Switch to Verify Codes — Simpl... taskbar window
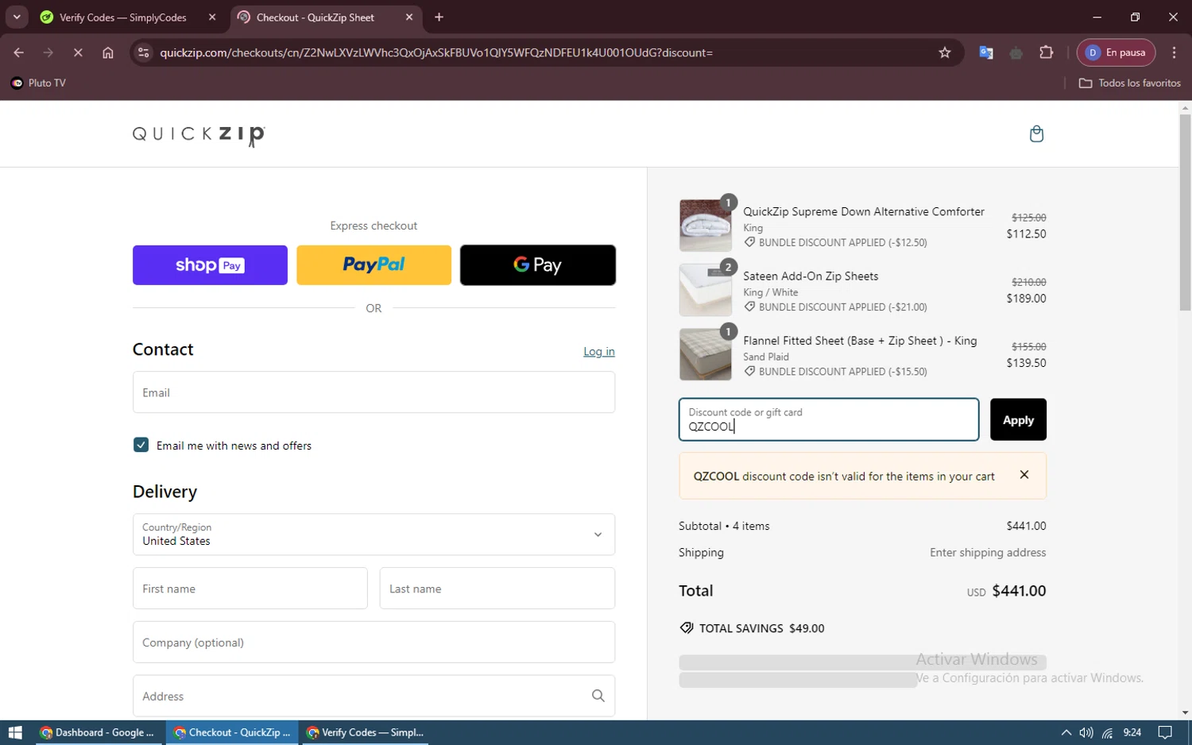This screenshot has height=745, width=1192. pos(366,732)
